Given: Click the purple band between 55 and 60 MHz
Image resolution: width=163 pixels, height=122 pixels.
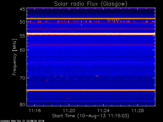Looking at the screenshot, I should point(91,45).
